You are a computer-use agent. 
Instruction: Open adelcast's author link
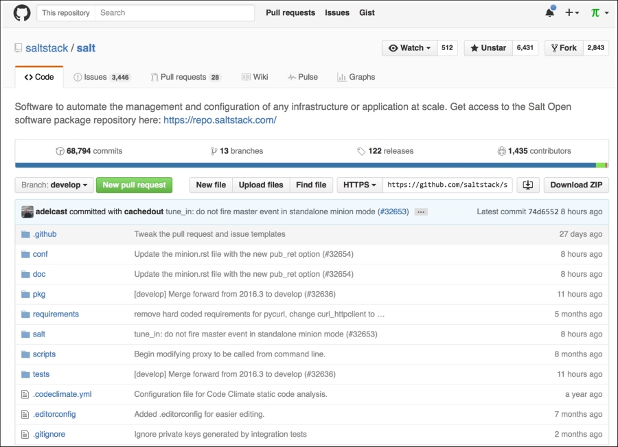pos(51,211)
